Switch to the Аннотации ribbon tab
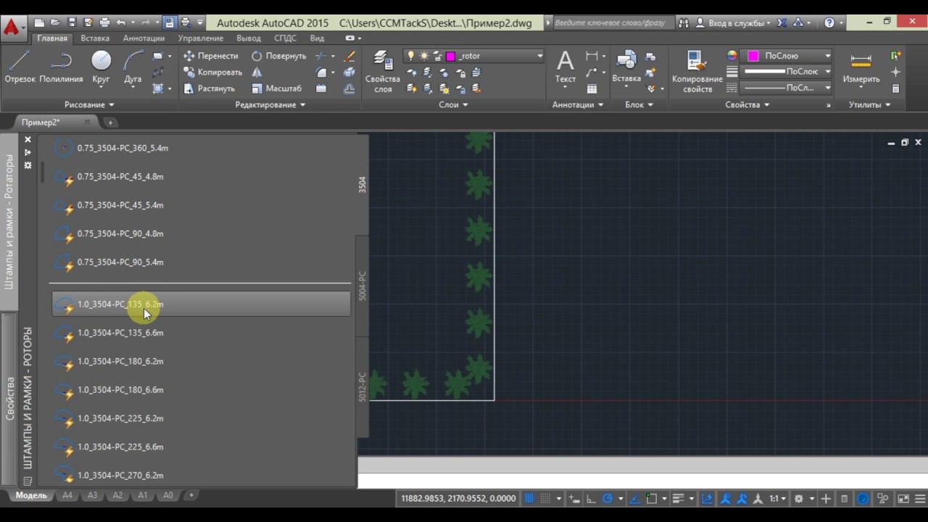 click(x=144, y=38)
